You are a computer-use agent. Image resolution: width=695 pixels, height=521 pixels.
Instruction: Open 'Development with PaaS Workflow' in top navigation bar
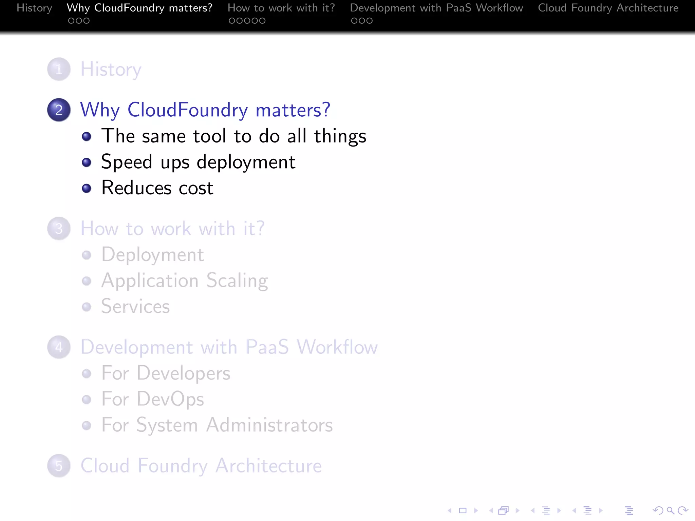pos(436,8)
